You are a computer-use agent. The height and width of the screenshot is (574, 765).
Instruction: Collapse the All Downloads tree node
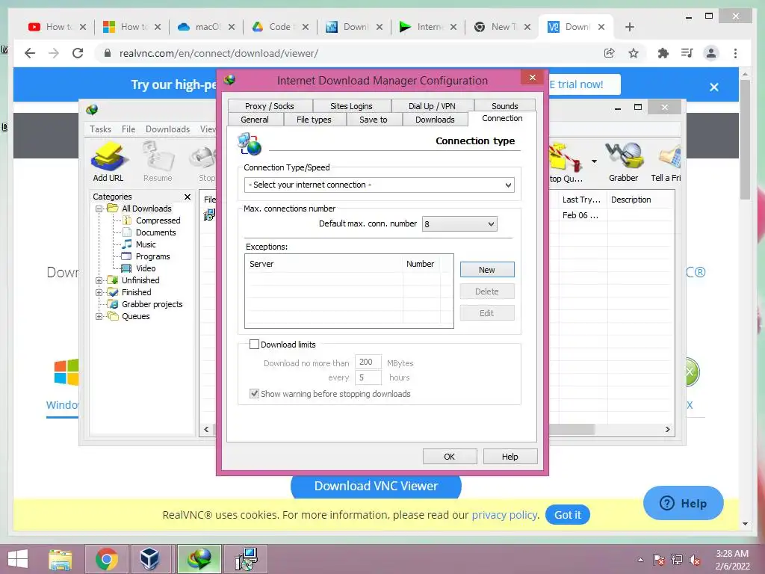pos(99,209)
